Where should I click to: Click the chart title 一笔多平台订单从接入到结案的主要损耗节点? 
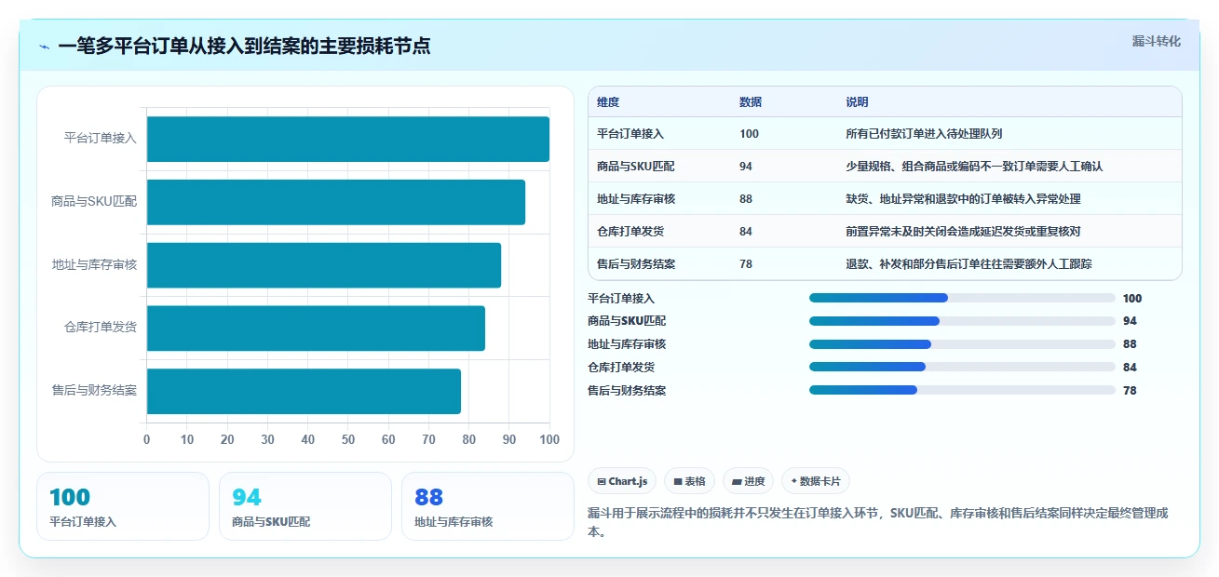pos(244,47)
